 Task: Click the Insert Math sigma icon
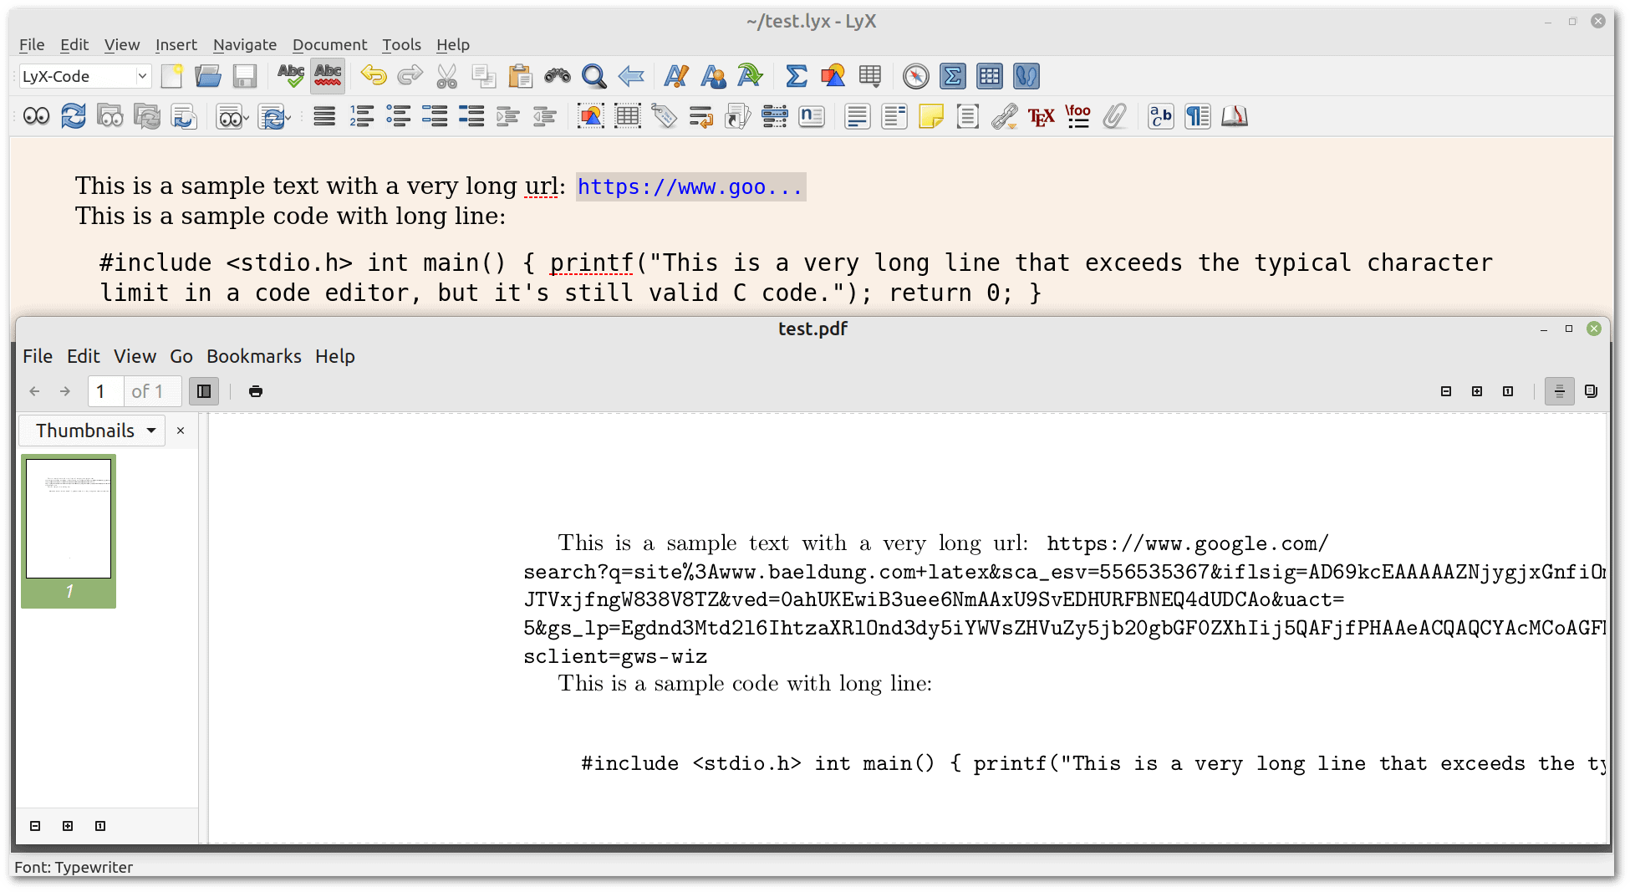click(x=797, y=76)
